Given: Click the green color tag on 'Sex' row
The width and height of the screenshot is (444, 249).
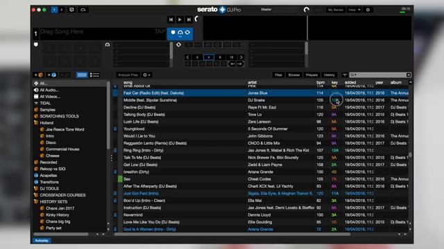Looking at the screenshot, I should coord(120,179).
